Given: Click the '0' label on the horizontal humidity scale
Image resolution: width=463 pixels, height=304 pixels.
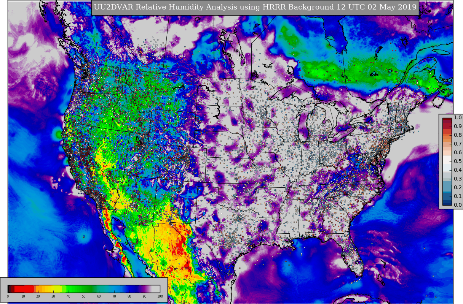Looking at the screenshot, I should (x=8, y=296).
